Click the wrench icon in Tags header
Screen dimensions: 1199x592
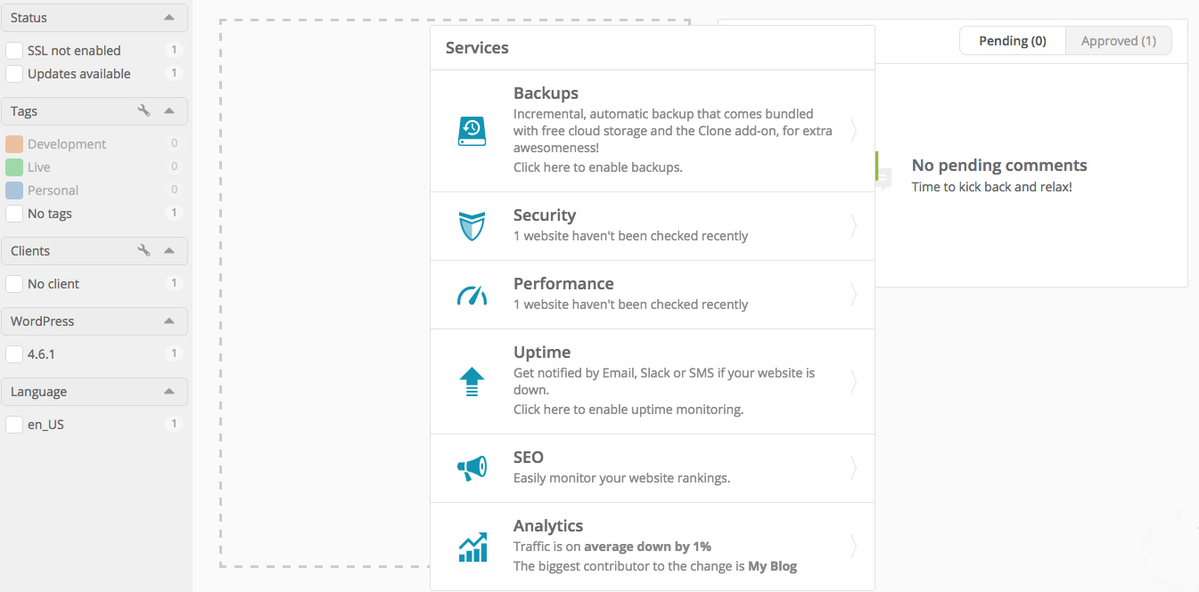point(144,111)
